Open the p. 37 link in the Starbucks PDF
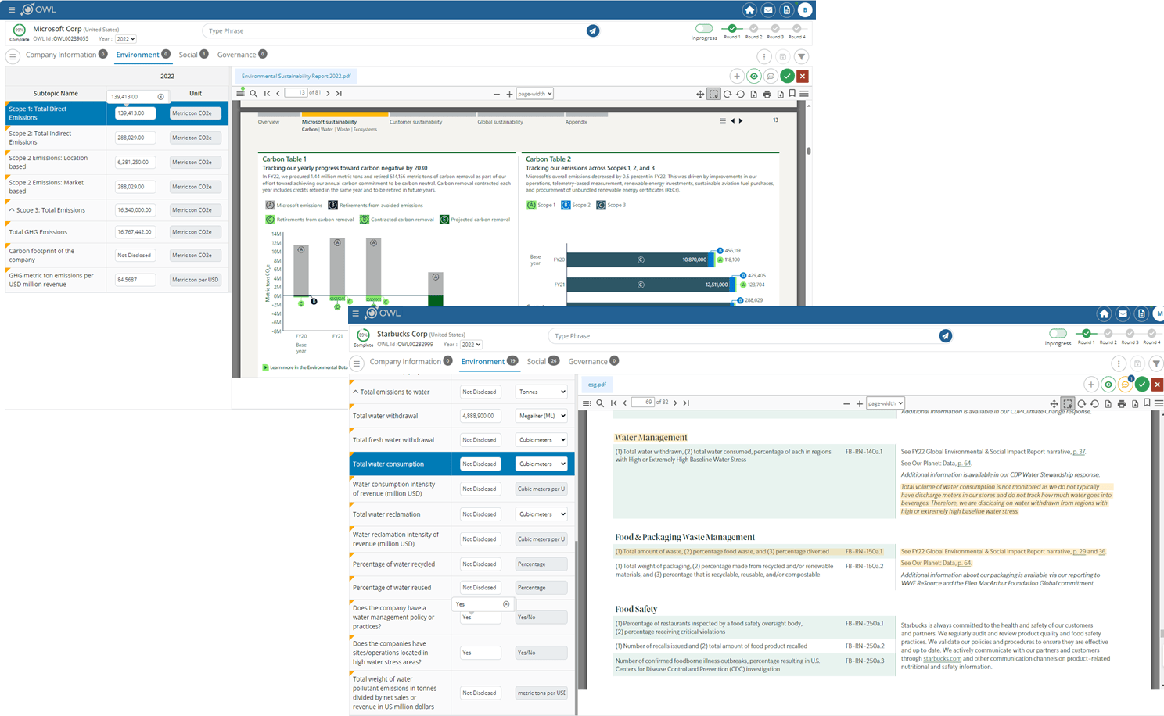Viewport: 1164px width, 716px height. pos(1078,452)
